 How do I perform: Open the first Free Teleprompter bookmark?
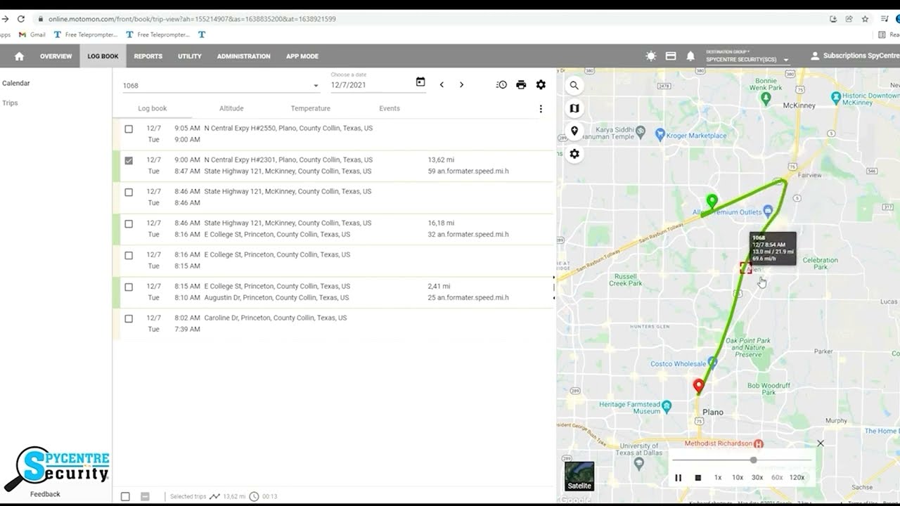(x=86, y=34)
